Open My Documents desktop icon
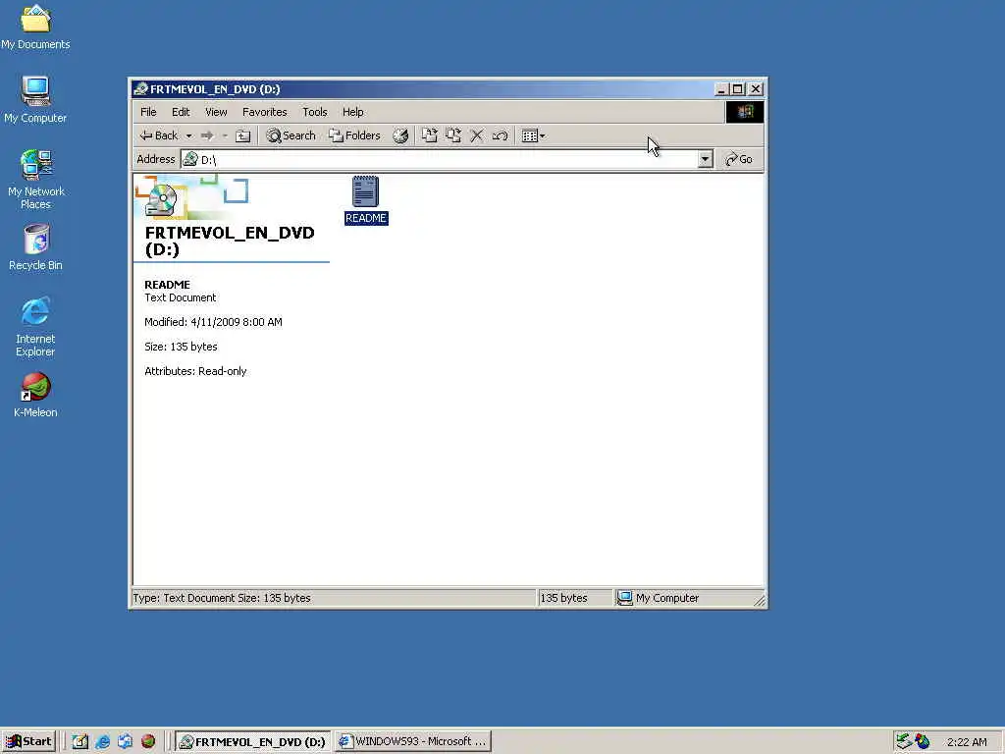This screenshot has height=754, width=1005. [35, 27]
